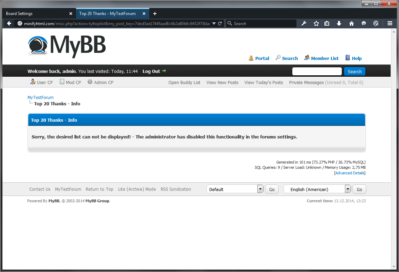Open the Advanced Details link
The width and height of the screenshot is (399, 272).
(350, 173)
